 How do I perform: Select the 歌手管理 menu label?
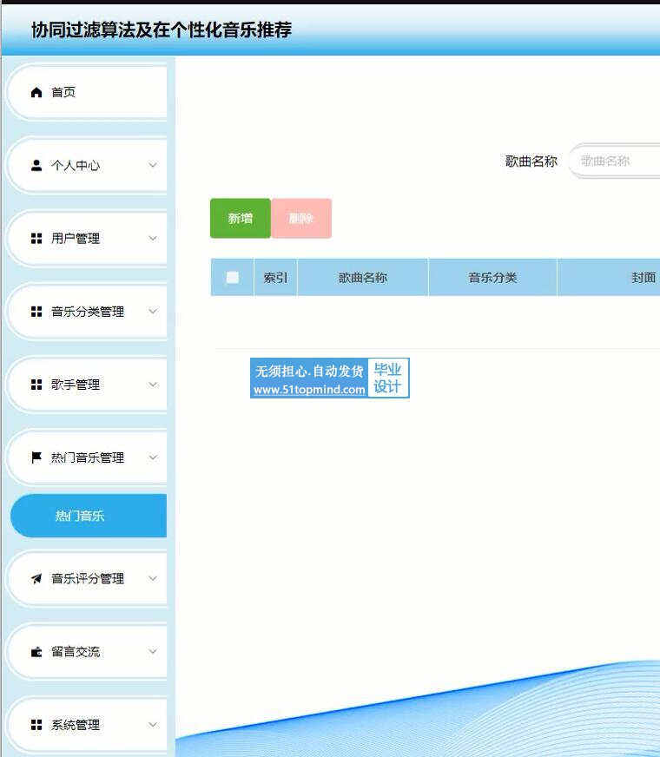(x=76, y=385)
